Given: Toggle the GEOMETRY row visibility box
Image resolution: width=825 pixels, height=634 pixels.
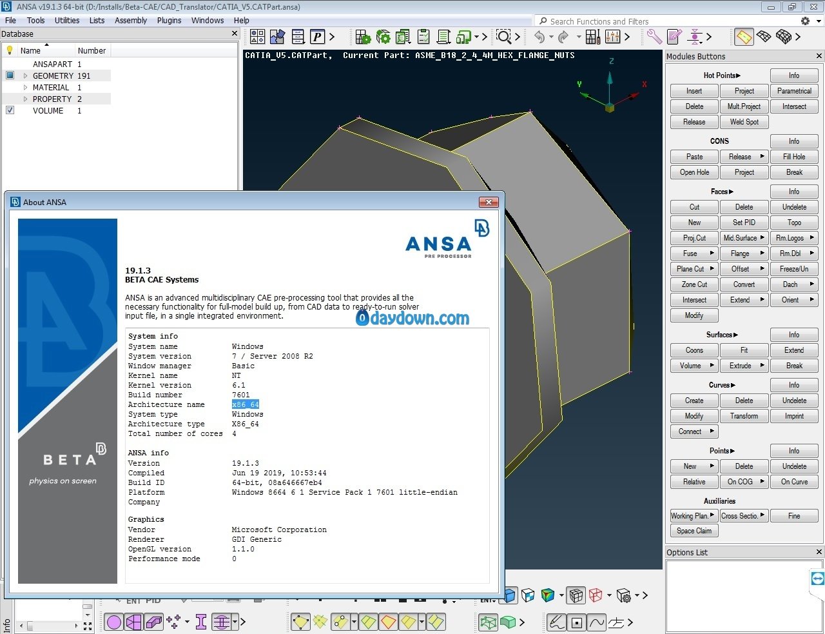Looking at the screenshot, I should coord(10,75).
